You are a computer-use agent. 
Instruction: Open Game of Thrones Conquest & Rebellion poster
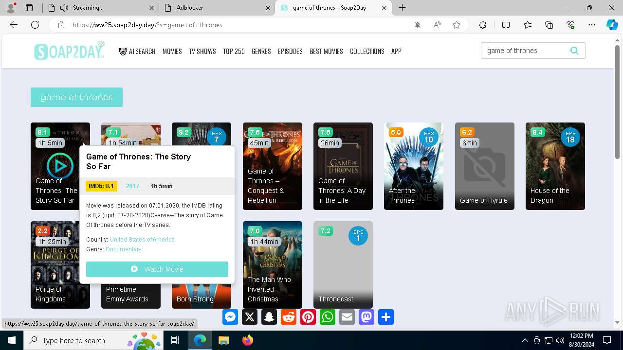point(273,166)
